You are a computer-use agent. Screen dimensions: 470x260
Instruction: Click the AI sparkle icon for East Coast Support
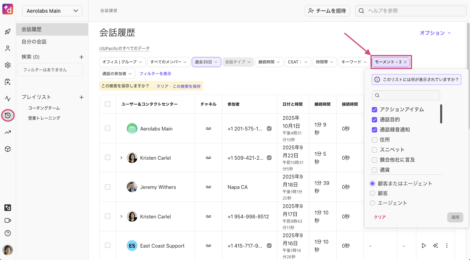[435, 246]
